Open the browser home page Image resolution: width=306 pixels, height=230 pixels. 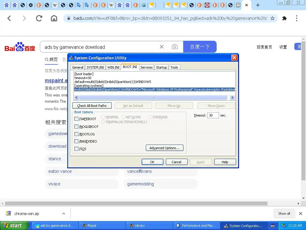(x=54, y=18)
